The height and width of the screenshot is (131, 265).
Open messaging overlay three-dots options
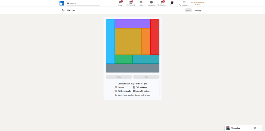(x=251, y=128)
